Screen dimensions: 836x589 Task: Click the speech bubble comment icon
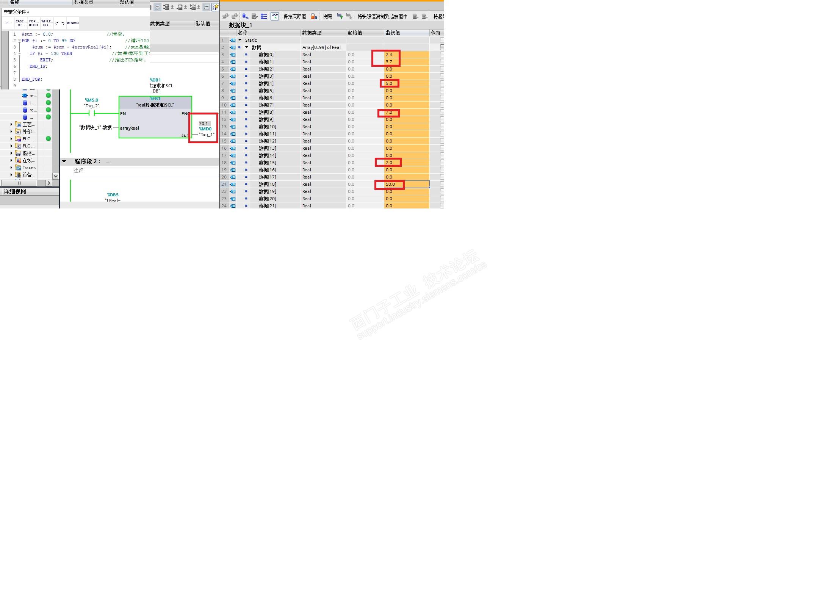click(158, 7)
